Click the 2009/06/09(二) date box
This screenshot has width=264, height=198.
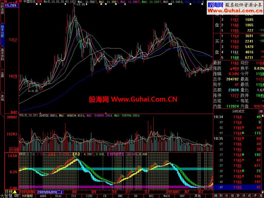tap(50, 192)
